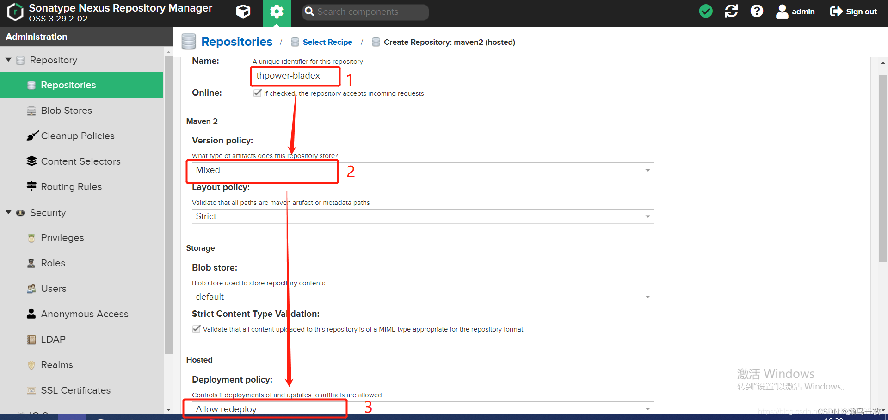Viewport: 888px width, 420px height.
Task: Go back to Select Recipe breadcrumb
Action: pos(327,42)
